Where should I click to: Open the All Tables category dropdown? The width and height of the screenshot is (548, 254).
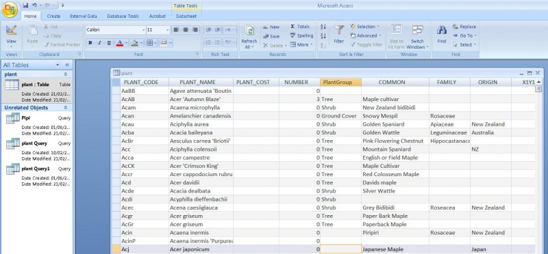click(58, 65)
